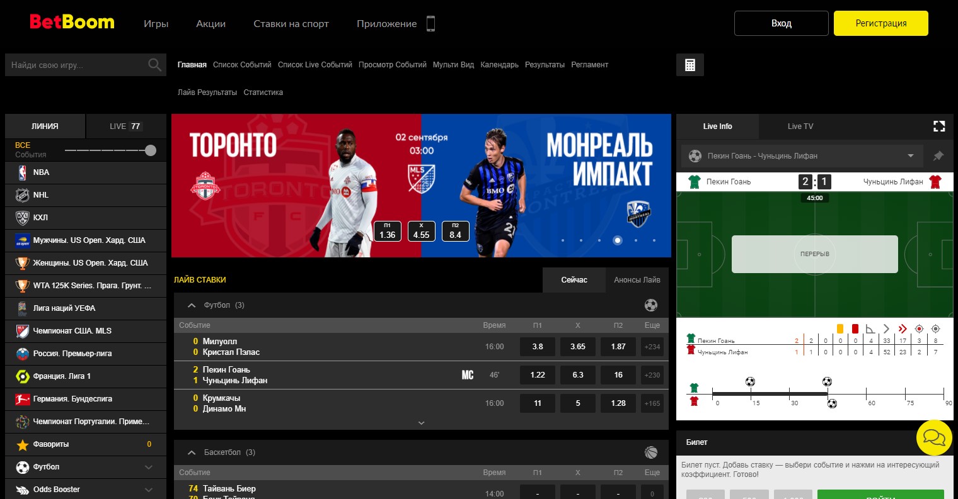
Task: Click the trophy icon for WTA 125K Series
Action: coord(23,286)
